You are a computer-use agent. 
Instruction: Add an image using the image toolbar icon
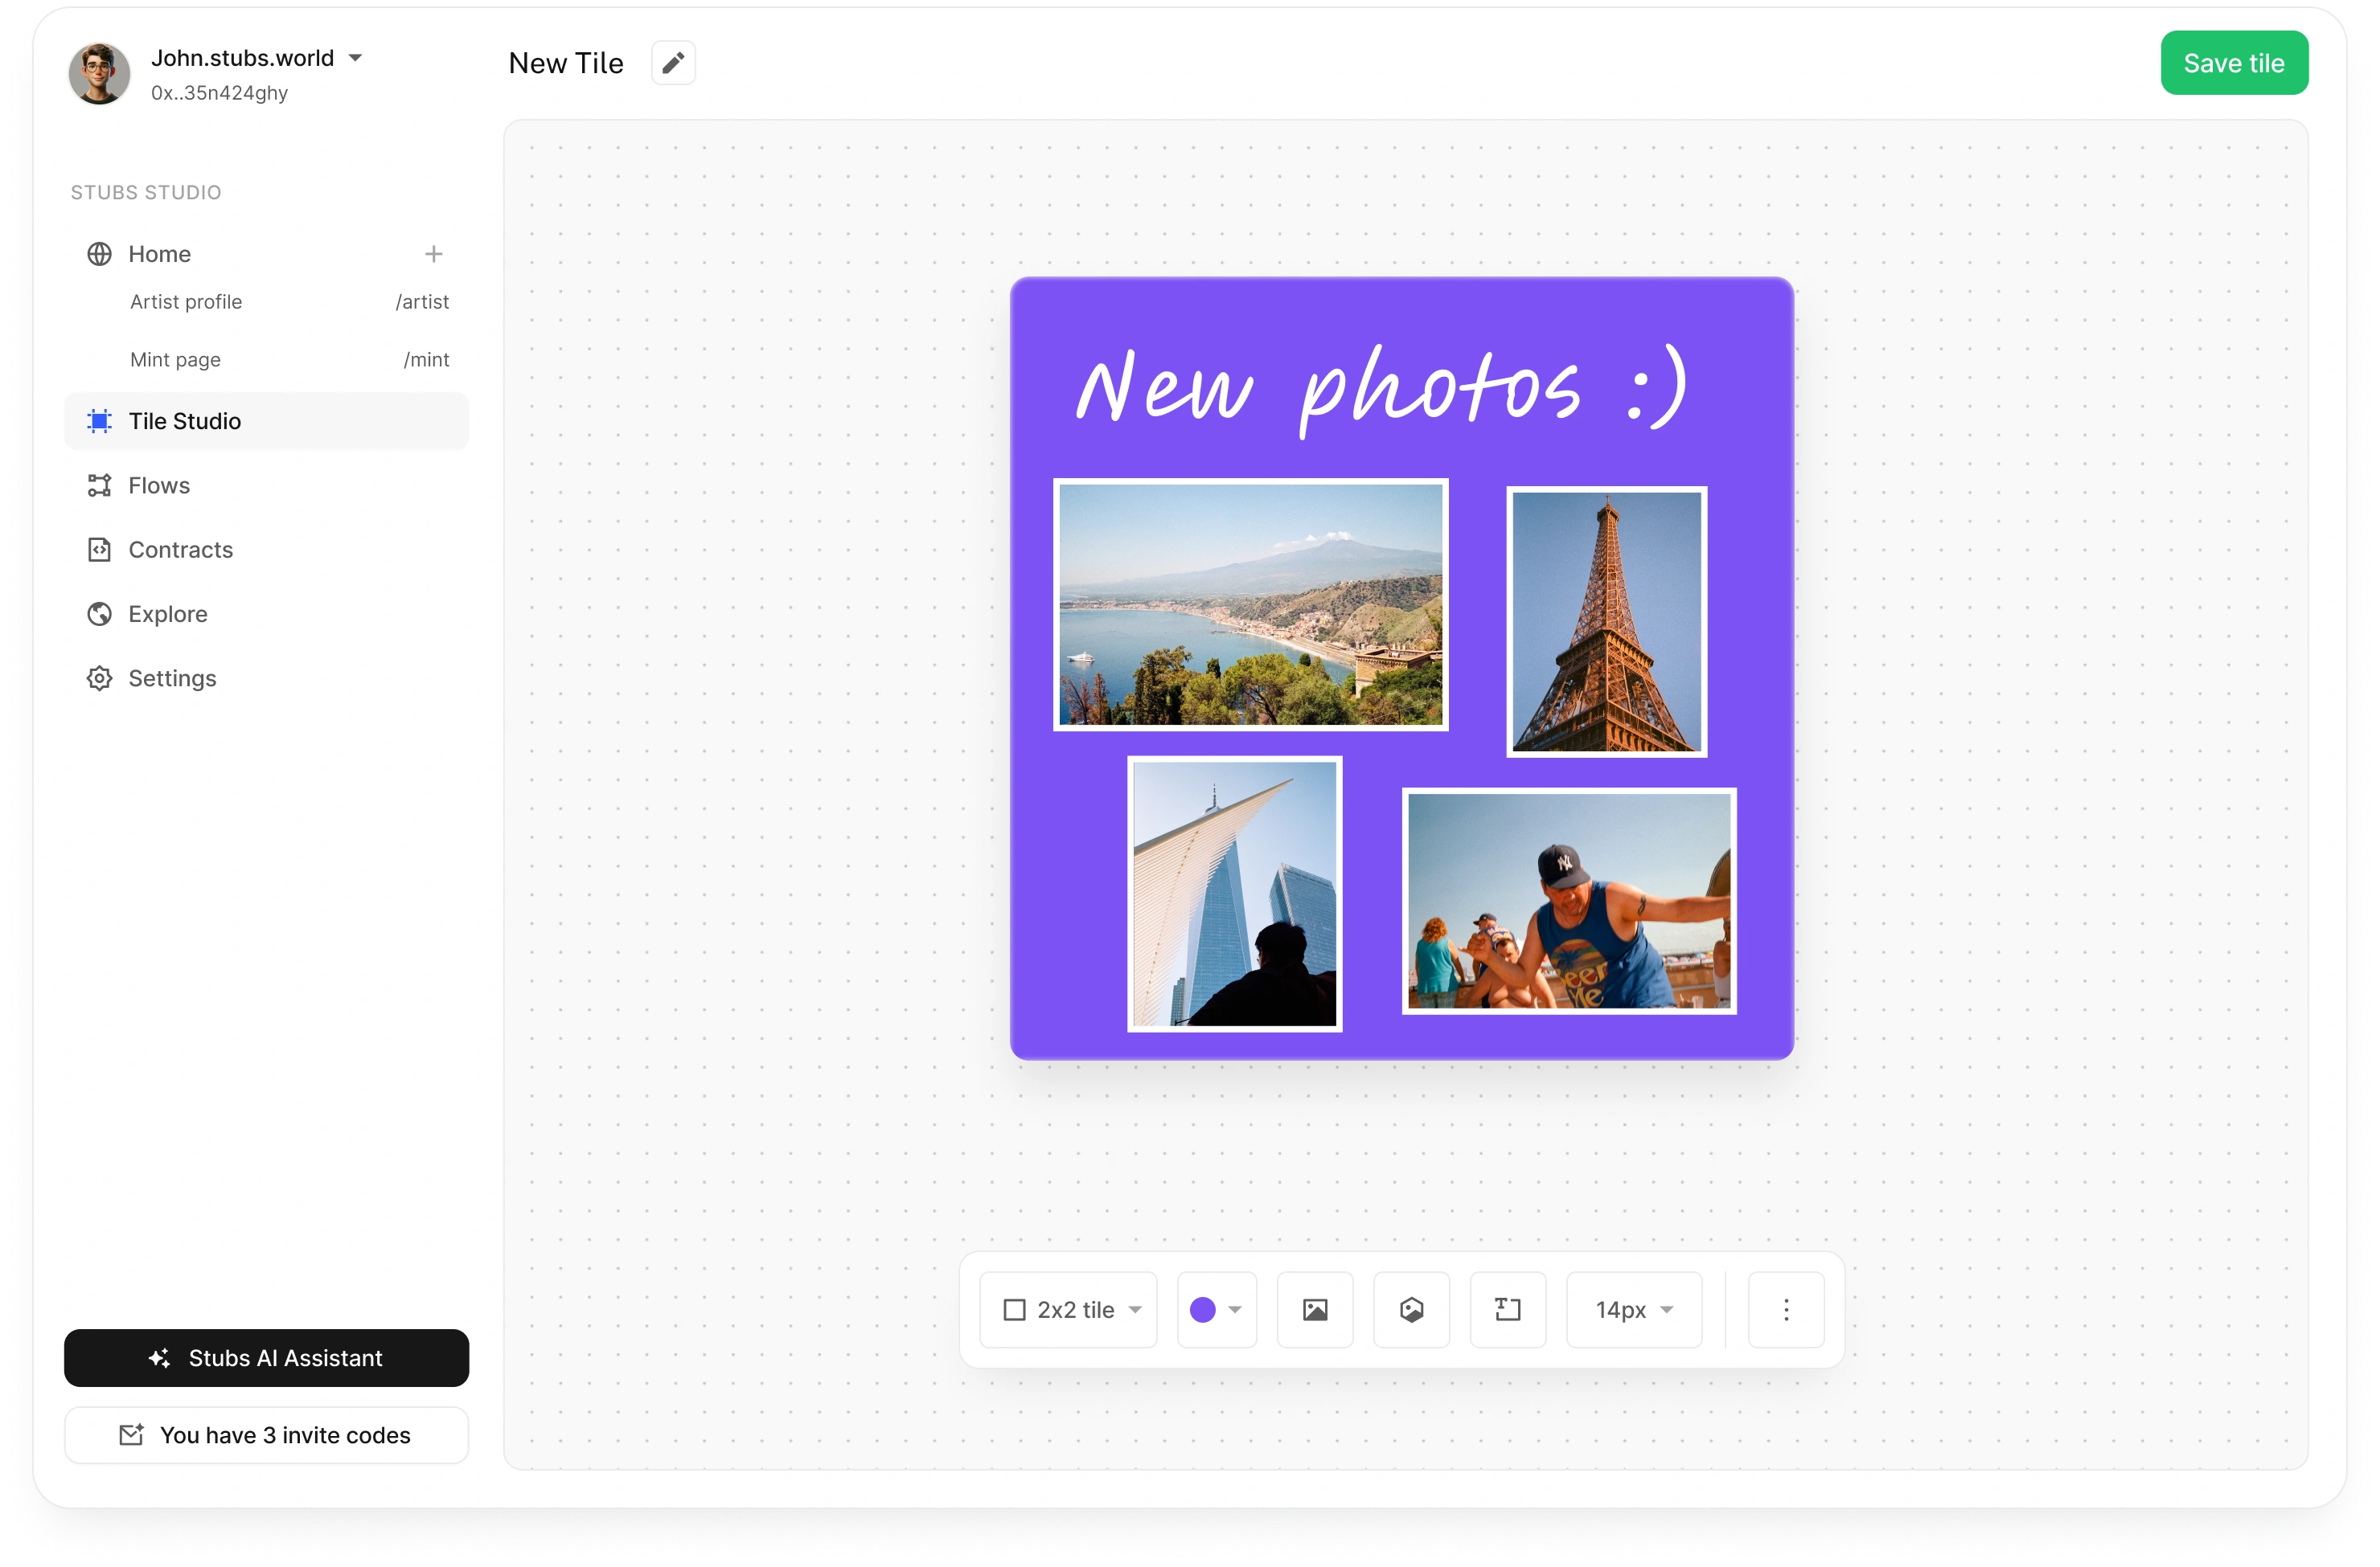click(1314, 1309)
